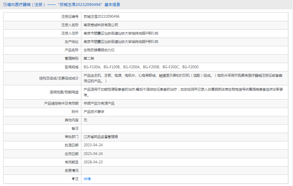Click the model specification BG-F100A text

tap(92, 67)
